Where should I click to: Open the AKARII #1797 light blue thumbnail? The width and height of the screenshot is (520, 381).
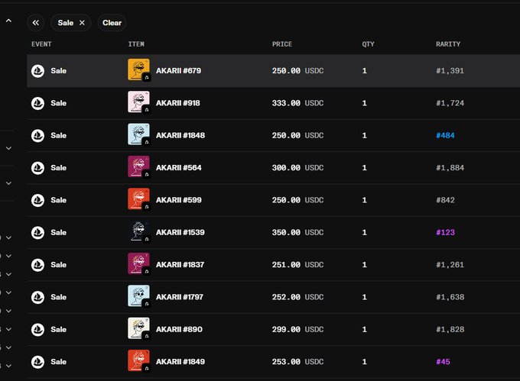tap(138, 296)
